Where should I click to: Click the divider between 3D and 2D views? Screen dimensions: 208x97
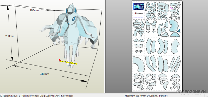point(105,46)
